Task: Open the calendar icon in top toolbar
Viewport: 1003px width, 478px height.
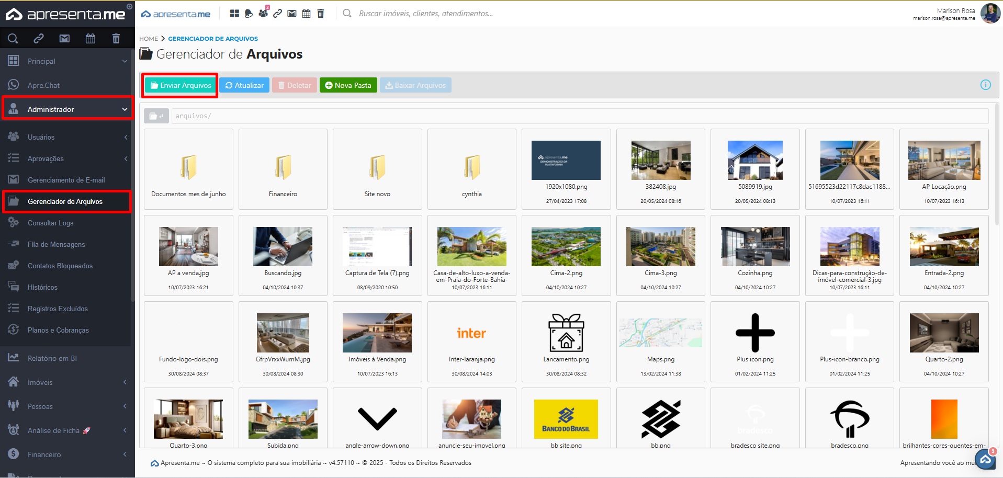Action: click(x=306, y=14)
